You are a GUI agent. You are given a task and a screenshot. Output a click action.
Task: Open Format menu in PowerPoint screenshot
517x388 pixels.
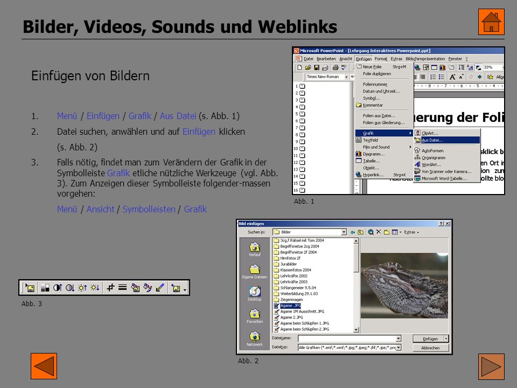pyautogui.click(x=381, y=59)
